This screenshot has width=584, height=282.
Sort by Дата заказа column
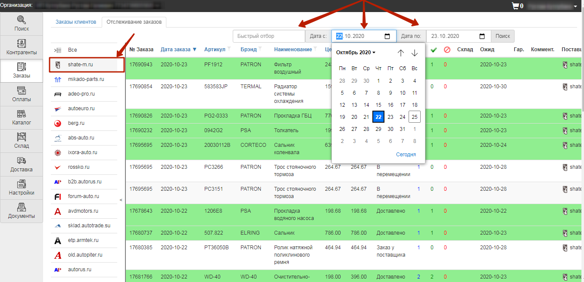[x=178, y=50]
